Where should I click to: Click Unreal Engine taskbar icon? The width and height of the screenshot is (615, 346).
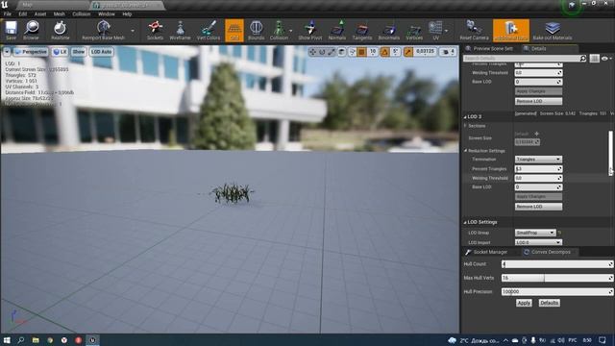pos(92,340)
